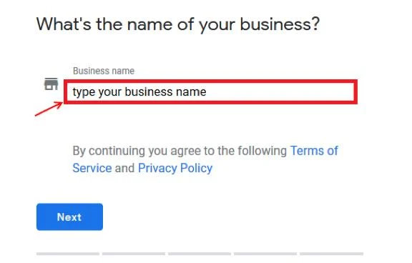Image resolution: width=412 pixels, height=263 pixels.
Task: Focus the Business name text field
Action: pyautogui.click(x=210, y=92)
